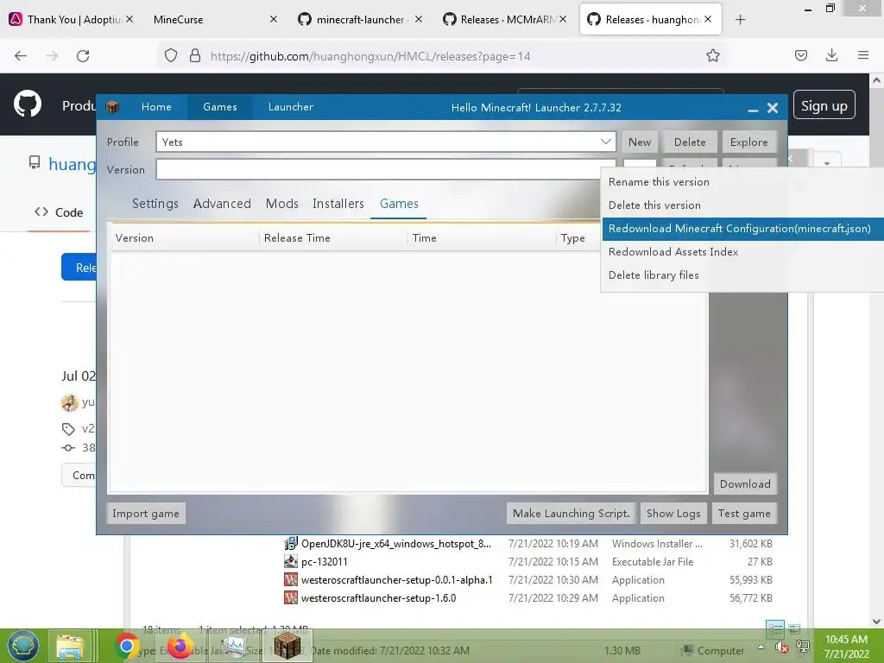The height and width of the screenshot is (663, 884).
Task: Minimize the Hello Minecraft Launcher window
Action: 753,108
